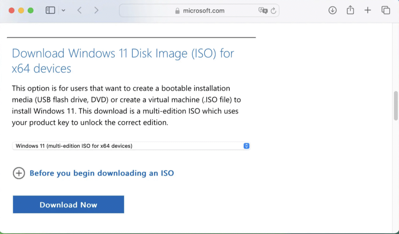Open the Share icon
The image size is (399, 234).
pyautogui.click(x=350, y=10)
